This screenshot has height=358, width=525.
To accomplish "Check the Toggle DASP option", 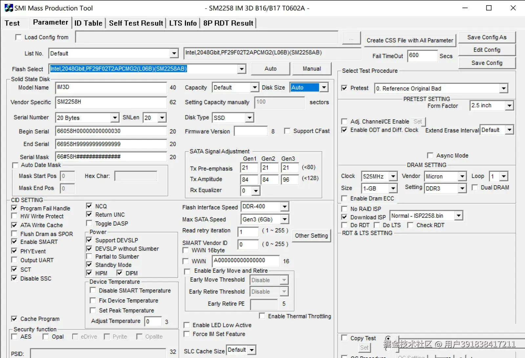I will coord(89,223).
